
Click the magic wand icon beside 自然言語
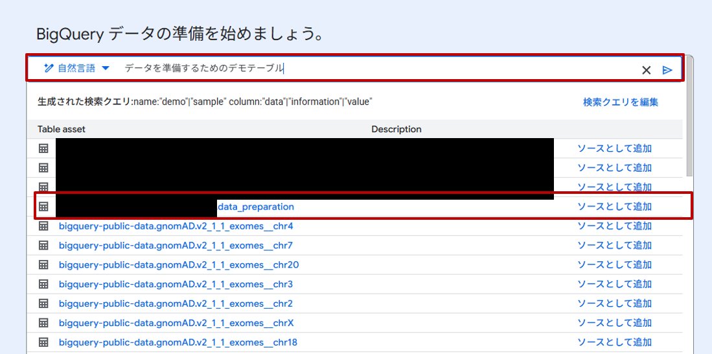point(49,69)
